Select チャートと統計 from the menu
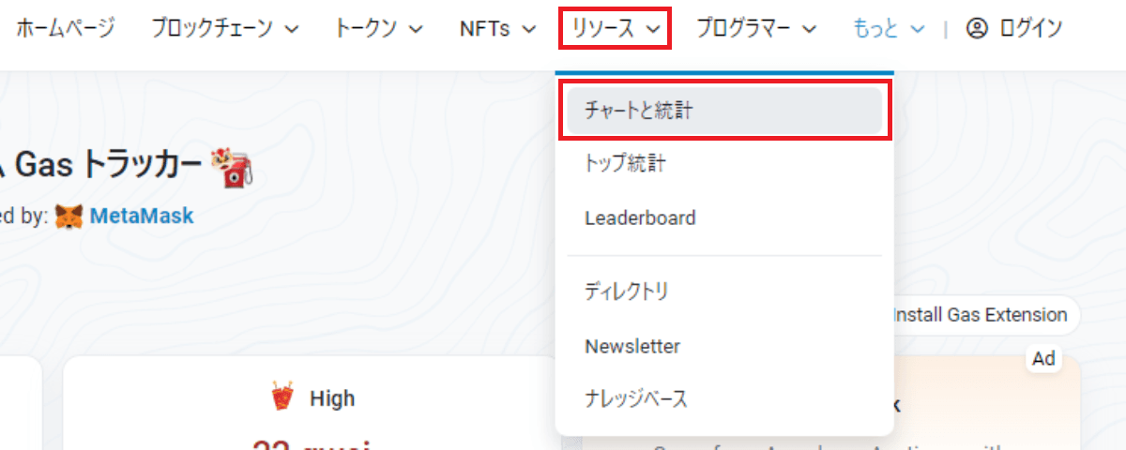Image resolution: width=1126 pixels, height=450 pixels. click(724, 111)
